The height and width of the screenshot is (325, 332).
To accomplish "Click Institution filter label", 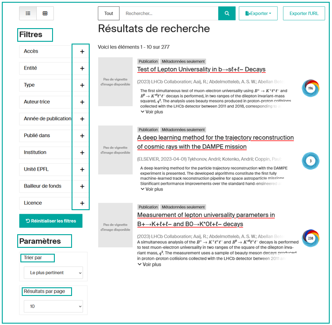I will (x=35, y=153).
